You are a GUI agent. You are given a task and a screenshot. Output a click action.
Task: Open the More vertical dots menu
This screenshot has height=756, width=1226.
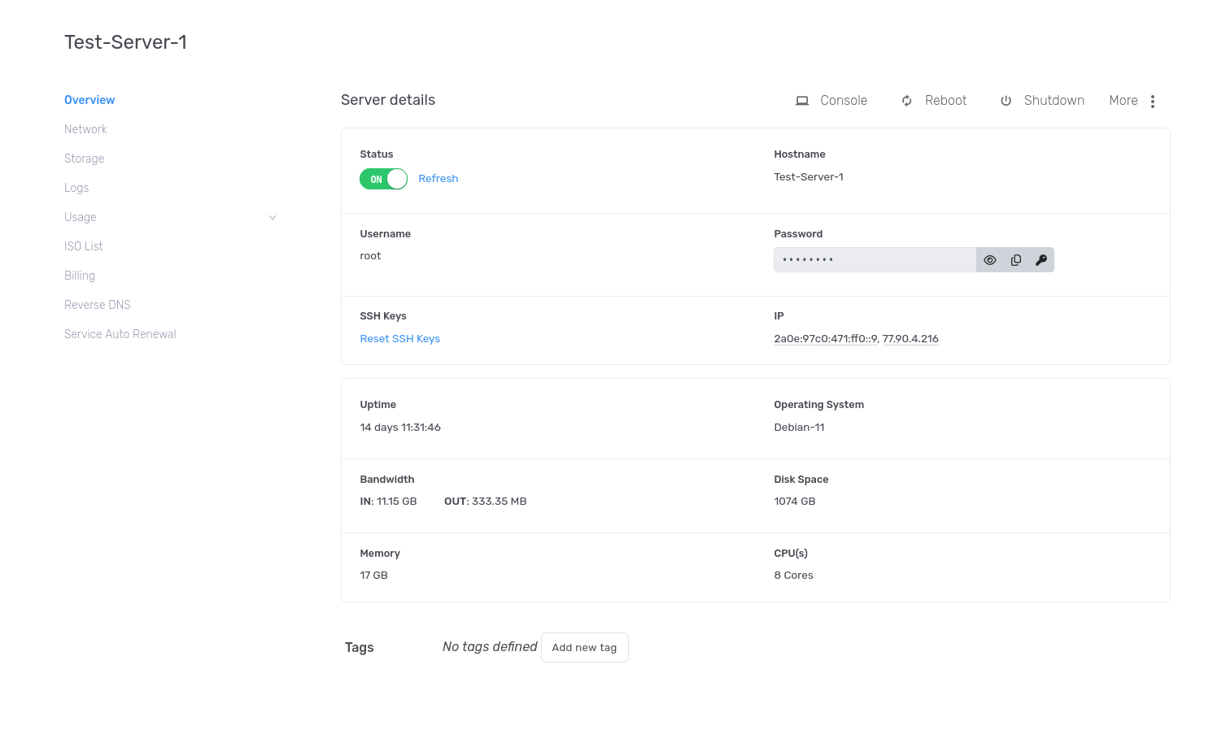tap(1152, 101)
